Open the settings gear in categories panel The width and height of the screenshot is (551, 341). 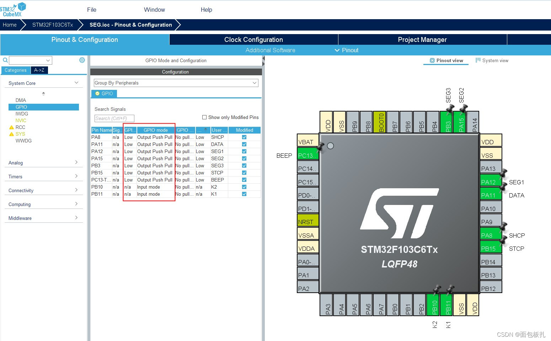pos(82,60)
